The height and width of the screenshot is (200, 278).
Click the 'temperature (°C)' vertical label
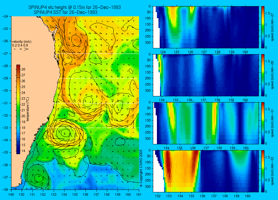coord(28,109)
